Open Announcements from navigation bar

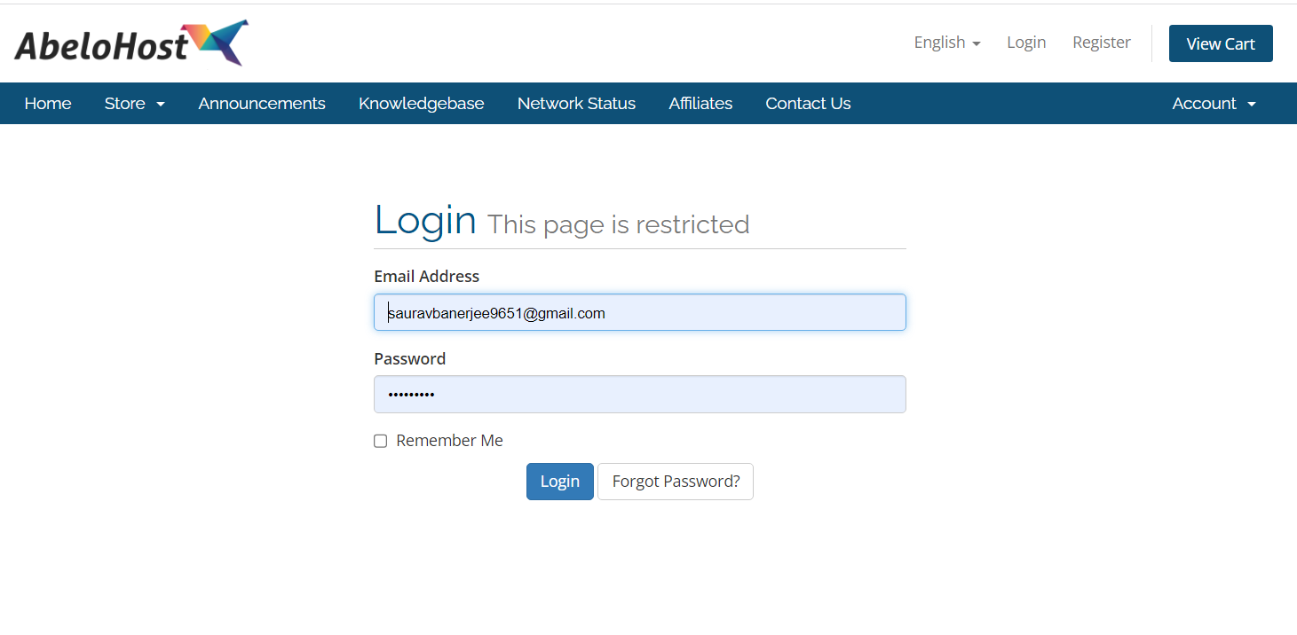point(262,104)
